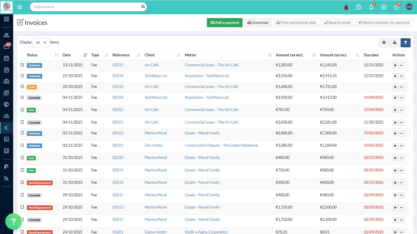The image size is (417, 234).
Task: Click the table settings gear icon
Action: tap(384, 43)
